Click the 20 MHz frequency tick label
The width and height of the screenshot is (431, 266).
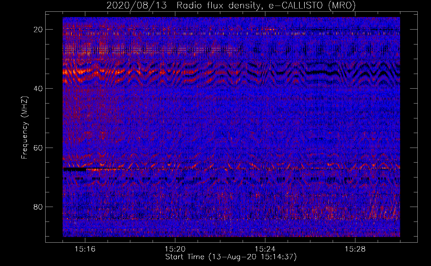[x=38, y=30]
